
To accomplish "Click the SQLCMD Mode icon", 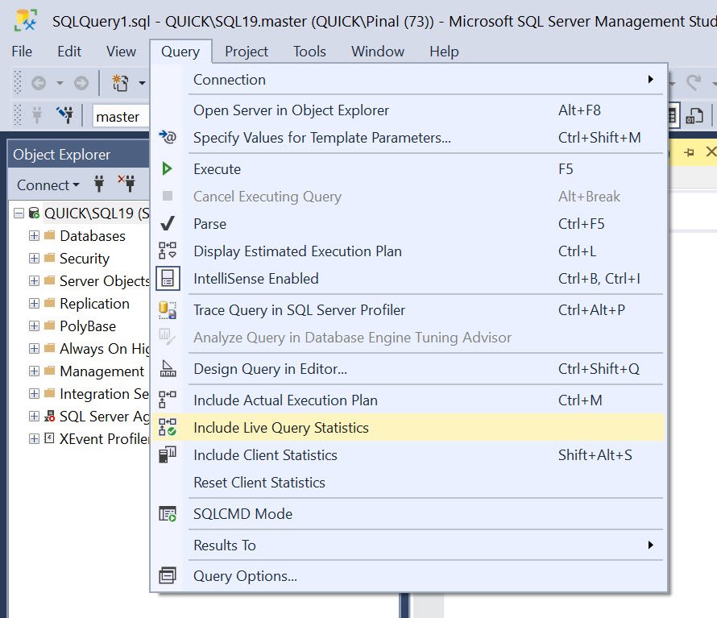I will point(168,514).
